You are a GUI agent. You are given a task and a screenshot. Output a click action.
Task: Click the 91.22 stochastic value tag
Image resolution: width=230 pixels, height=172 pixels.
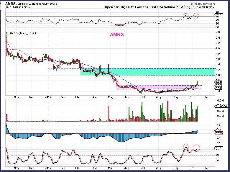coord(218,148)
